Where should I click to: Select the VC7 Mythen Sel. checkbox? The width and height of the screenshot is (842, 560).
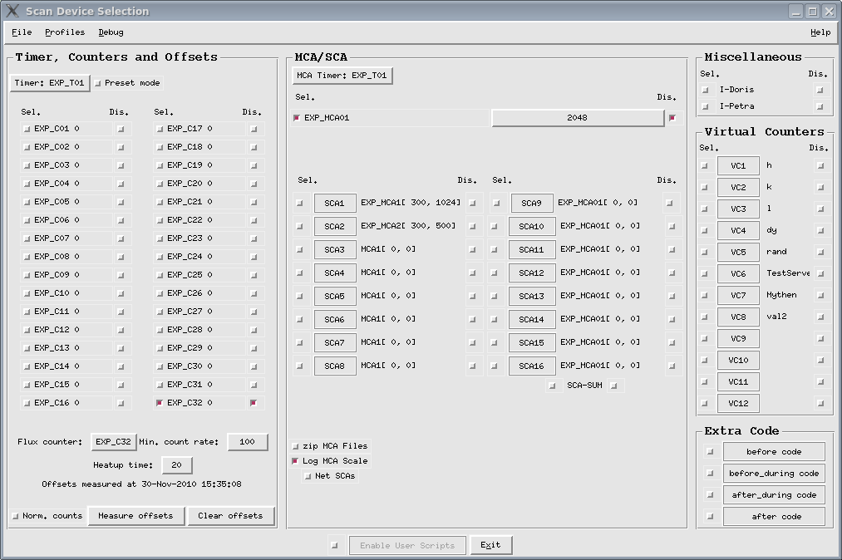[x=705, y=295]
